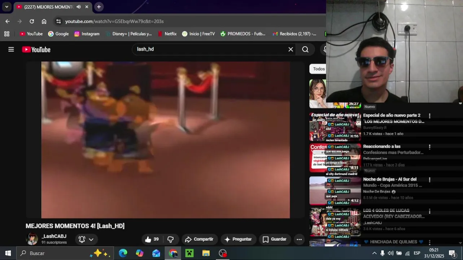Click the Noche De Brujas channel name
The width and height of the screenshot is (463, 260).
click(x=376, y=191)
